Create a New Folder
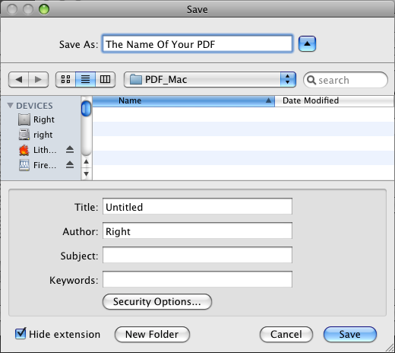The width and height of the screenshot is (395, 353). click(152, 334)
